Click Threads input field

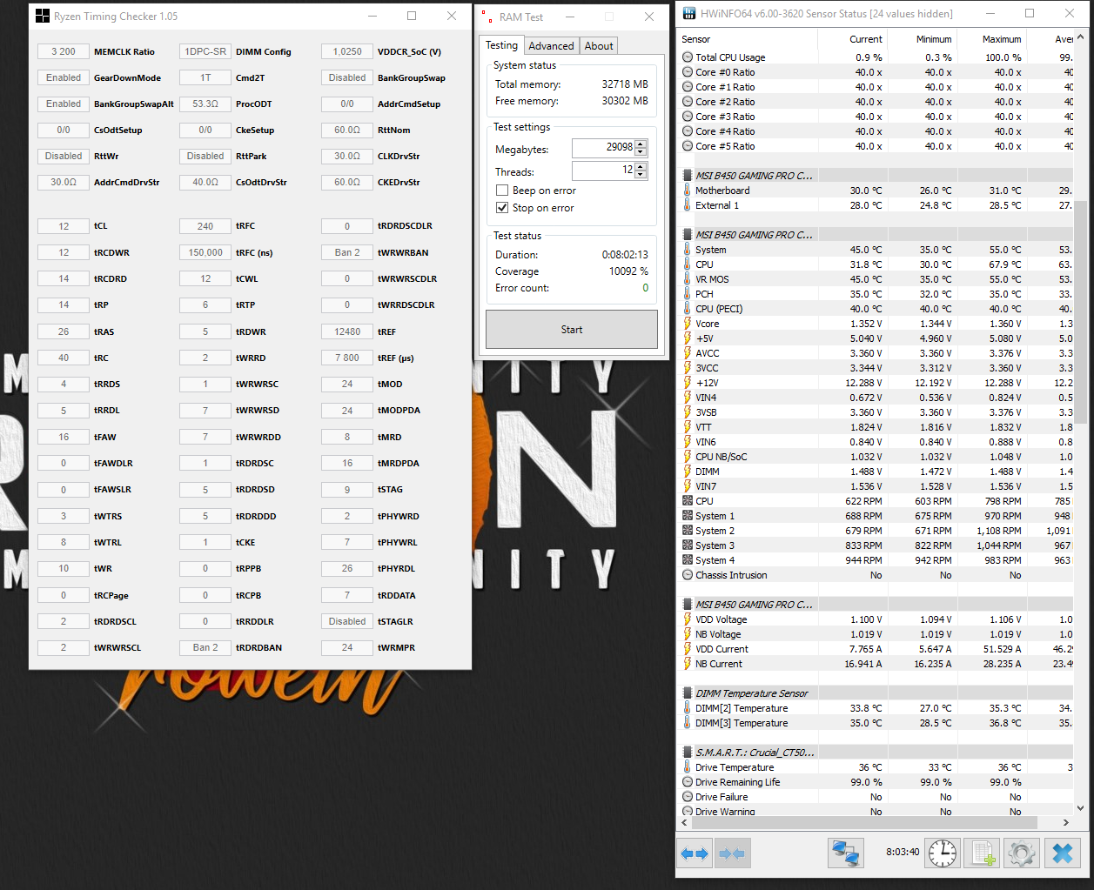point(604,171)
